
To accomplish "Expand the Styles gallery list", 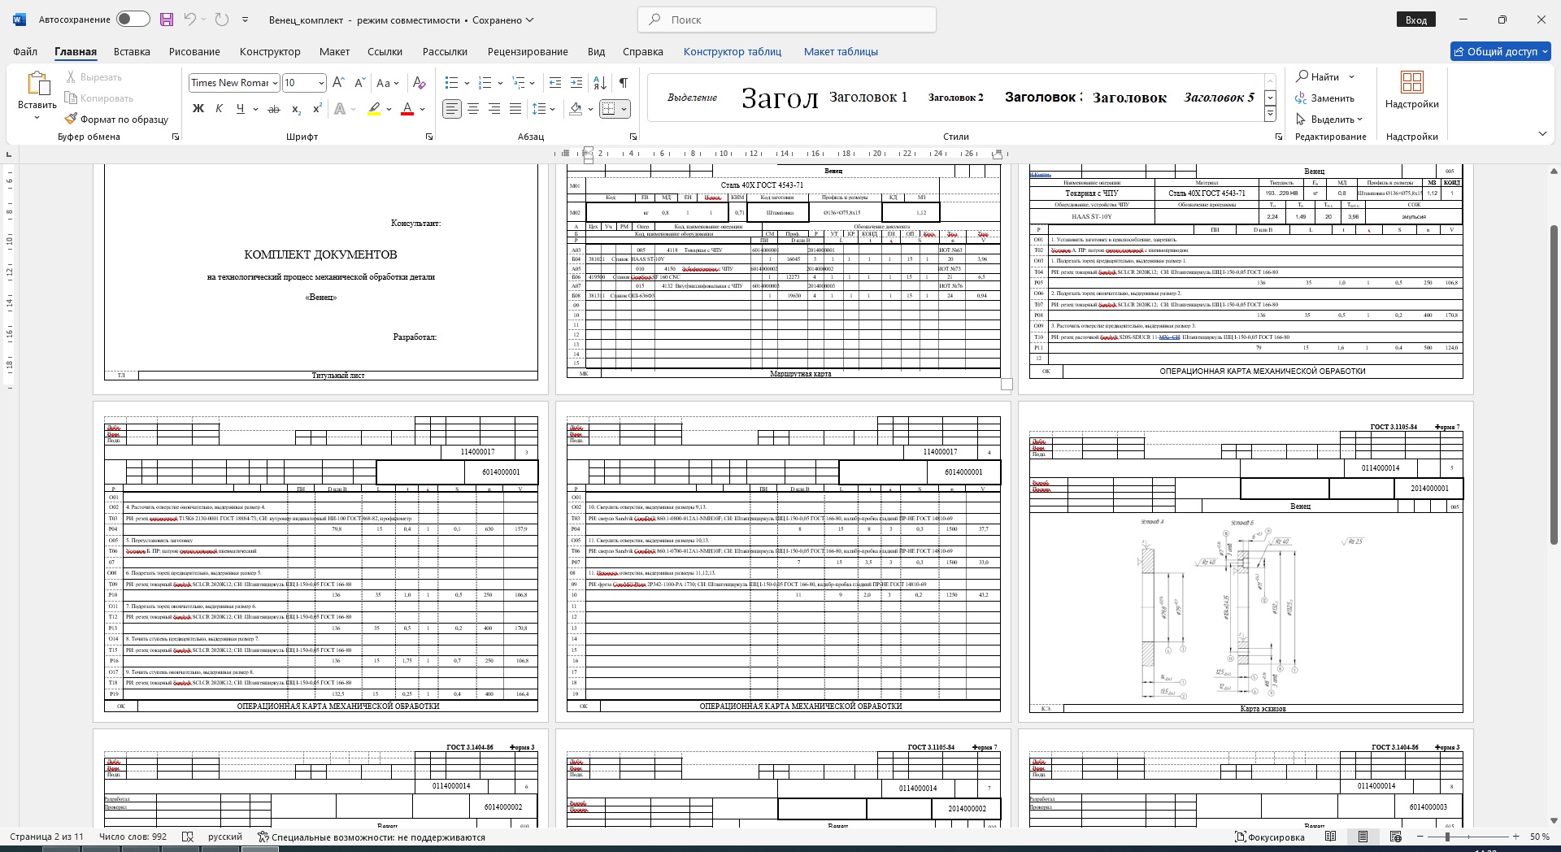I will click(1270, 115).
